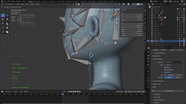Play animation forward in timeline

pyautogui.click(x=75, y=92)
